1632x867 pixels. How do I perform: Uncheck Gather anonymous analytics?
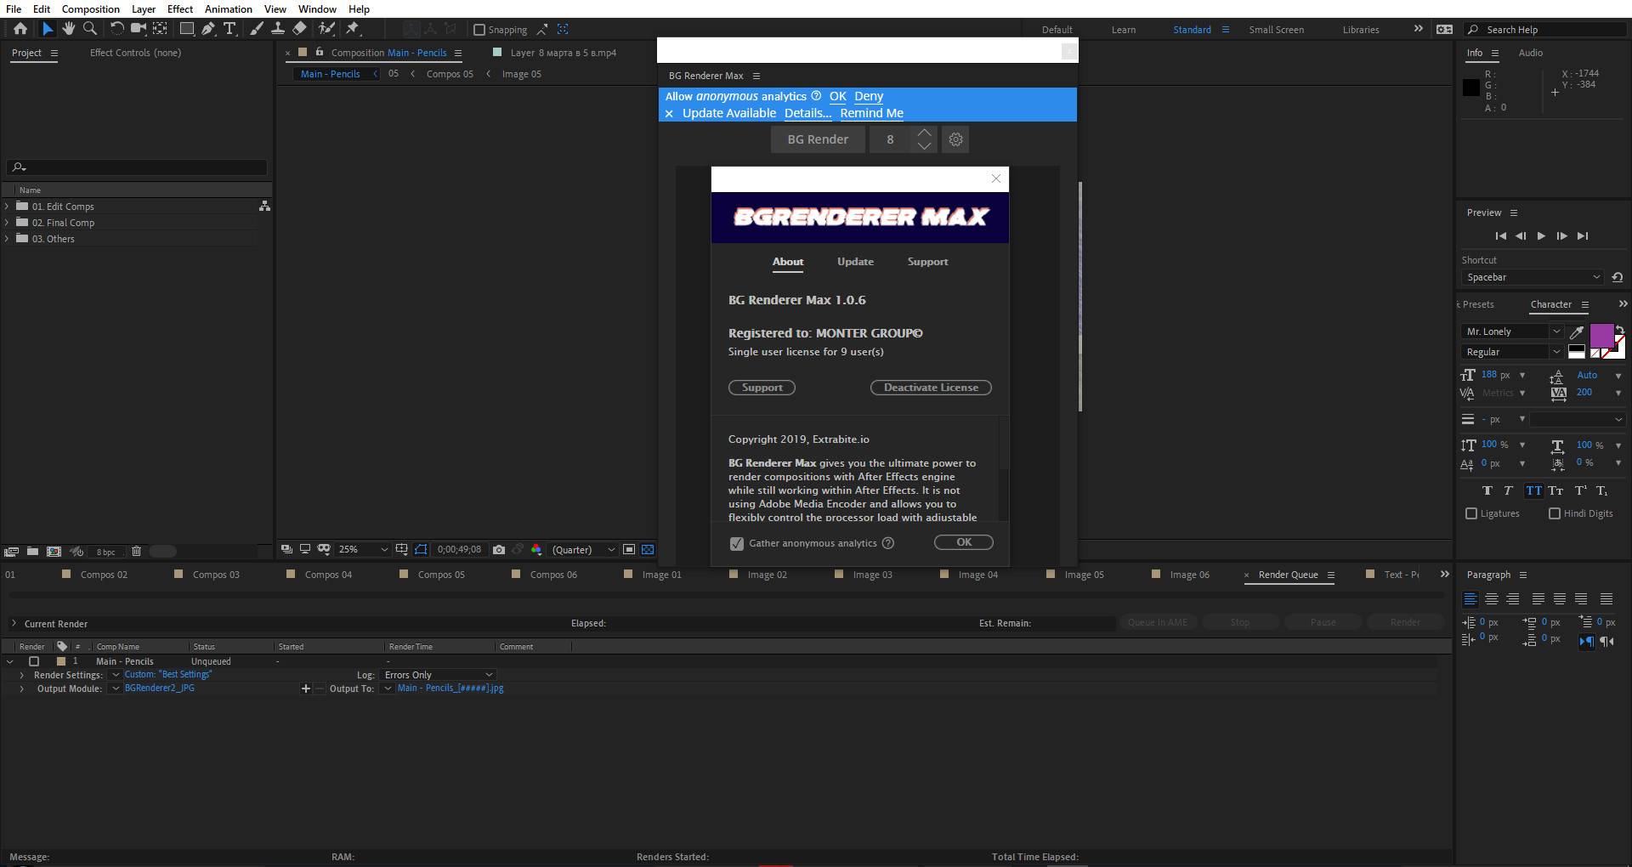[x=737, y=543]
